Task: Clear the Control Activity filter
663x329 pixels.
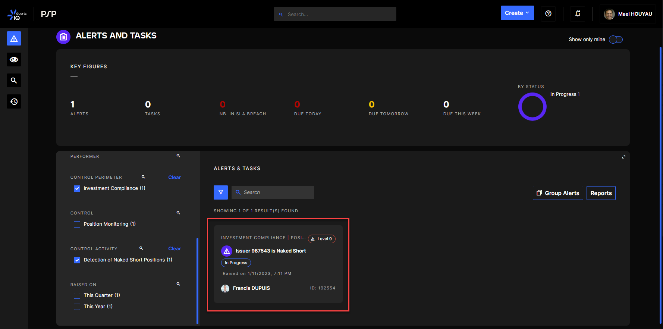Action: point(174,249)
